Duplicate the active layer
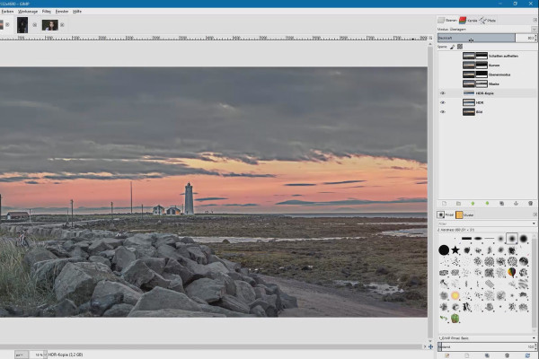 [x=501, y=204]
